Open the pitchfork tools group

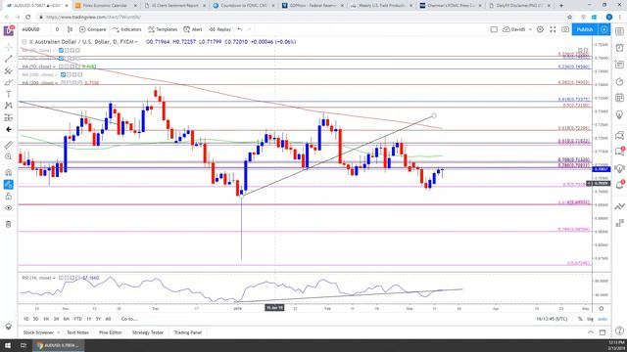(9, 70)
